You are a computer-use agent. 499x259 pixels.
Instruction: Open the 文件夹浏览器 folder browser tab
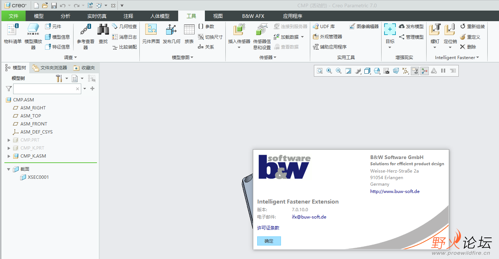50,68
